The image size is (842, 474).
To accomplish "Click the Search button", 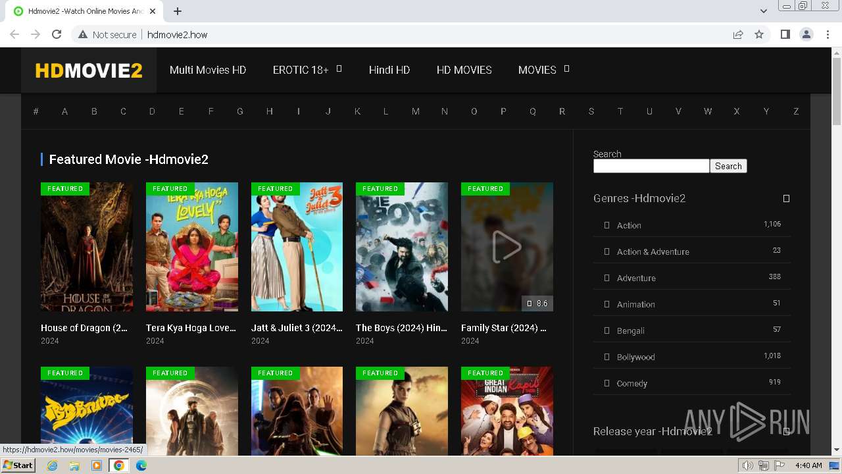I will click(728, 166).
